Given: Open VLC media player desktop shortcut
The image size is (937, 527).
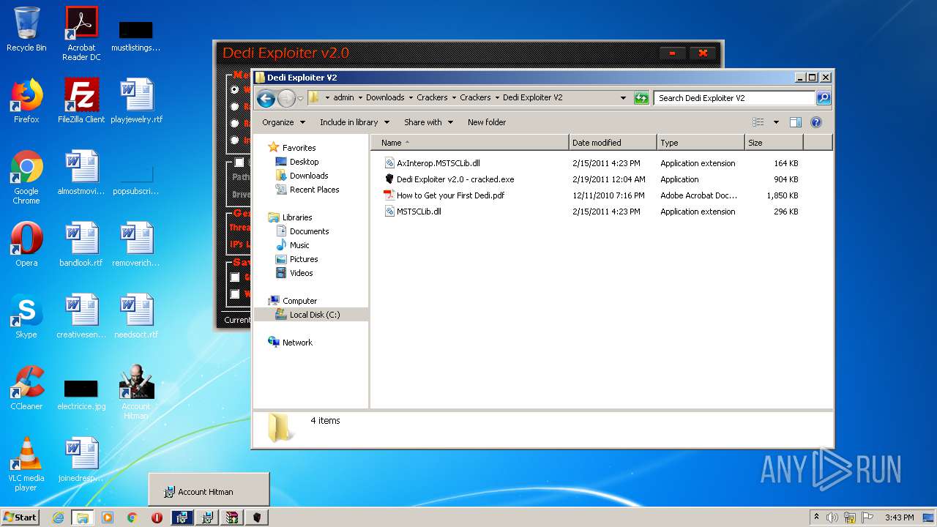Looking at the screenshot, I should click(26, 464).
